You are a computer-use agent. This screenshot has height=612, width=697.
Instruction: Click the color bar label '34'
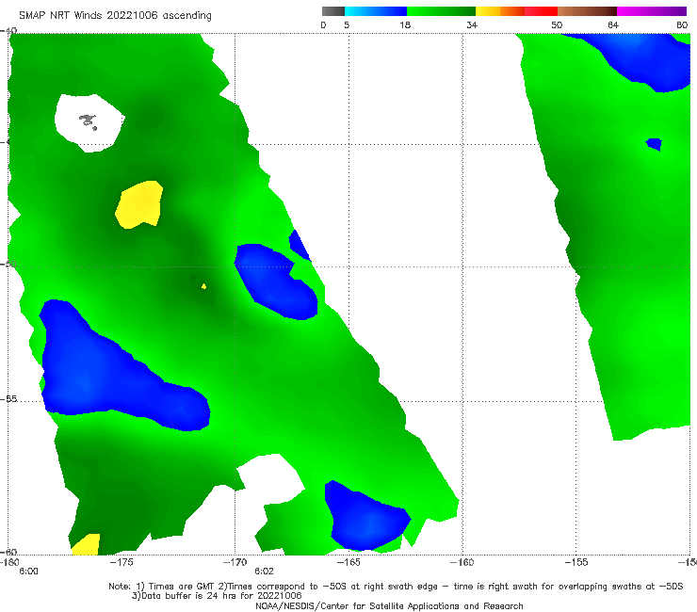coord(472,24)
